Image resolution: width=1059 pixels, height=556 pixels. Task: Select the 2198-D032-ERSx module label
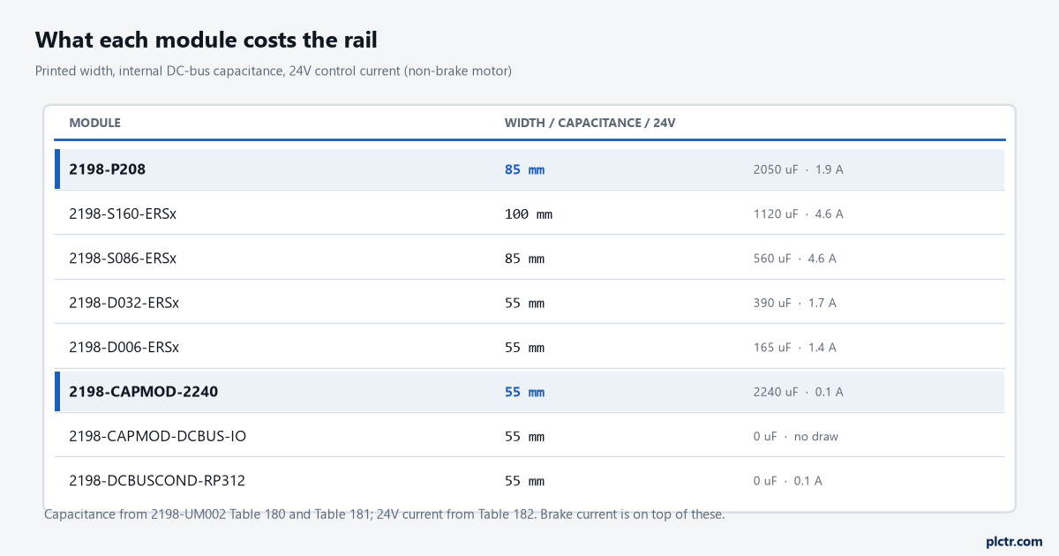124,303
